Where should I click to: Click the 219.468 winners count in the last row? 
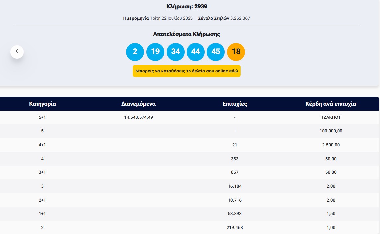click(235, 228)
